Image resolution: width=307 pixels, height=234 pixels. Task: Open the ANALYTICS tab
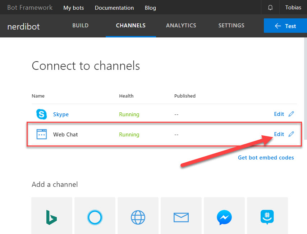click(181, 26)
